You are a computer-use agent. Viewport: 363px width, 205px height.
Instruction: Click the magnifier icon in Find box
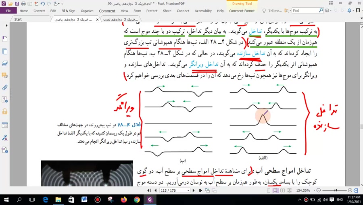click(x=321, y=10)
